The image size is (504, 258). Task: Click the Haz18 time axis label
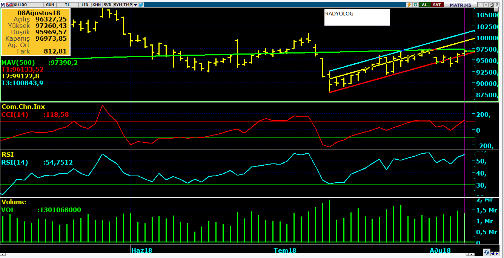[x=142, y=250]
